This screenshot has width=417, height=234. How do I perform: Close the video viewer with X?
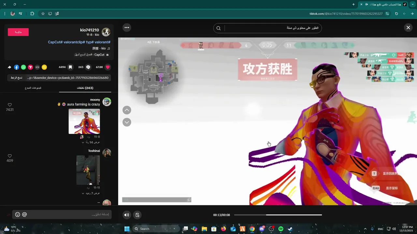[x=408, y=28]
